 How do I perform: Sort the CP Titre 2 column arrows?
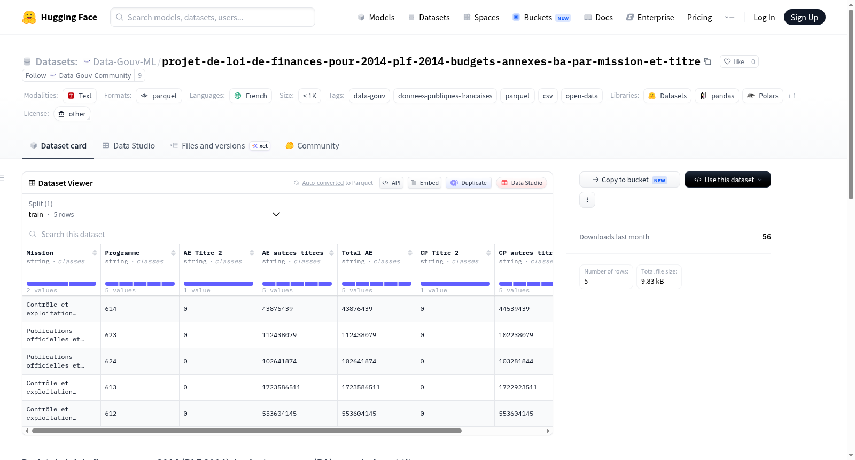point(488,253)
